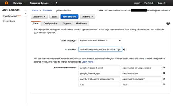Collapse the sidebar with the arrow handle
The image size is (173, 106).
point(26,14)
